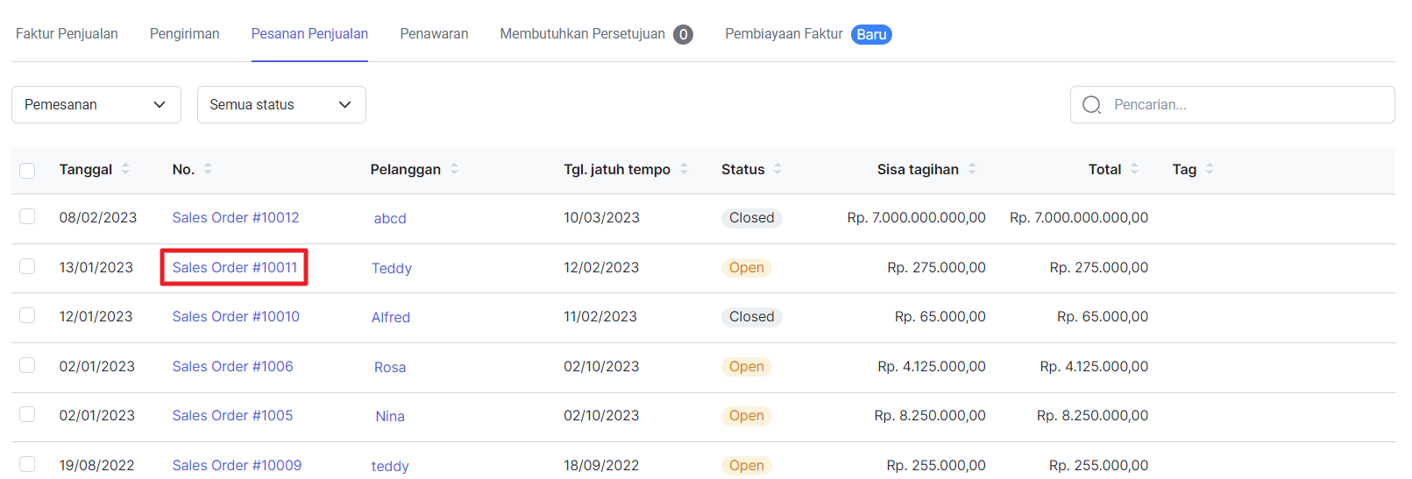Sort by Status column arrows

pyautogui.click(x=777, y=169)
